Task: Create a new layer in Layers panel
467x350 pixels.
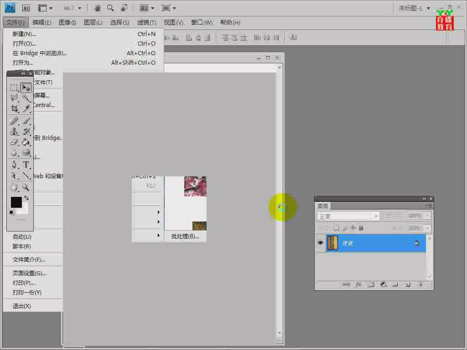Action: [408, 285]
